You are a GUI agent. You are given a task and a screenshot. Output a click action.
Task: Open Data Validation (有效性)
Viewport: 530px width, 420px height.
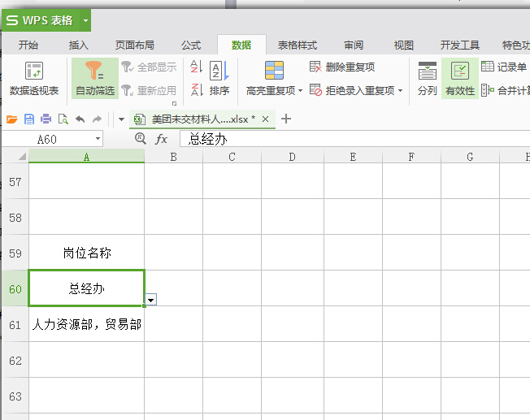click(460, 78)
